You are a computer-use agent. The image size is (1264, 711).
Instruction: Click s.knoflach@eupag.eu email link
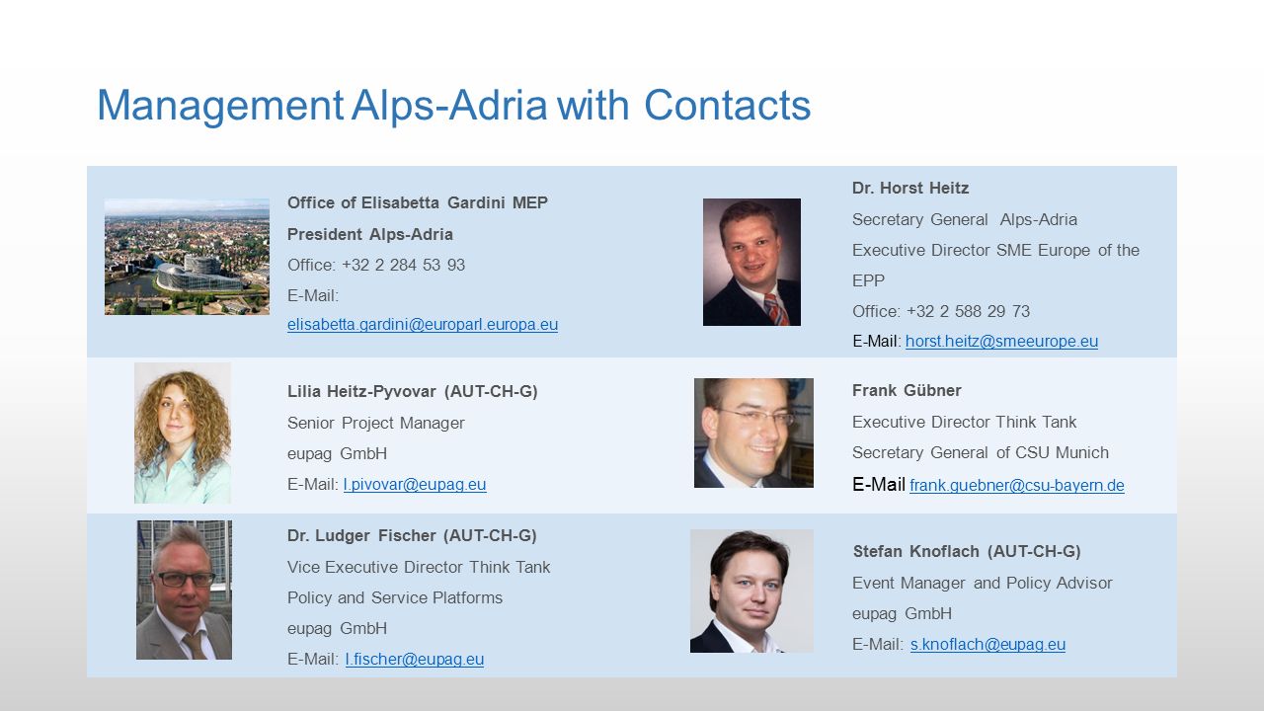coord(987,645)
